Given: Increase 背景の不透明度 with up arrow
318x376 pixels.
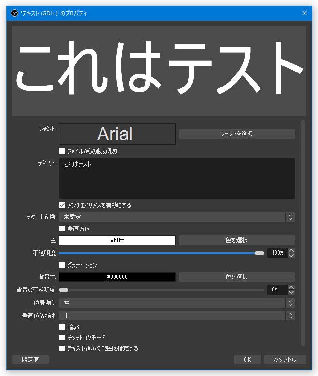Looking at the screenshot, I should pyautogui.click(x=291, y=287).
